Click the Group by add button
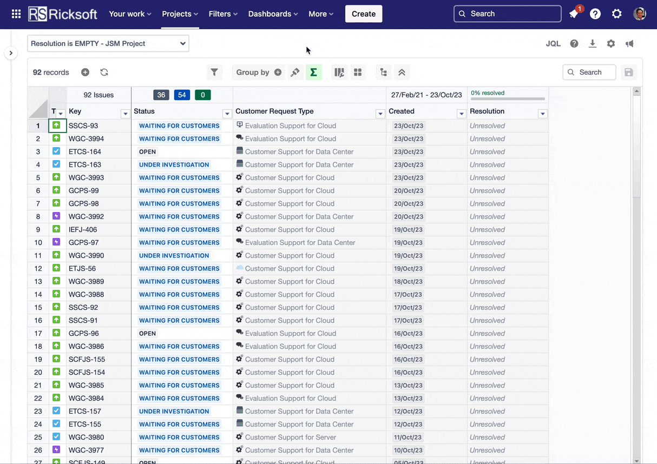Image resolution: width=657 pixels, height=464 pixels. tap(278, 72)
